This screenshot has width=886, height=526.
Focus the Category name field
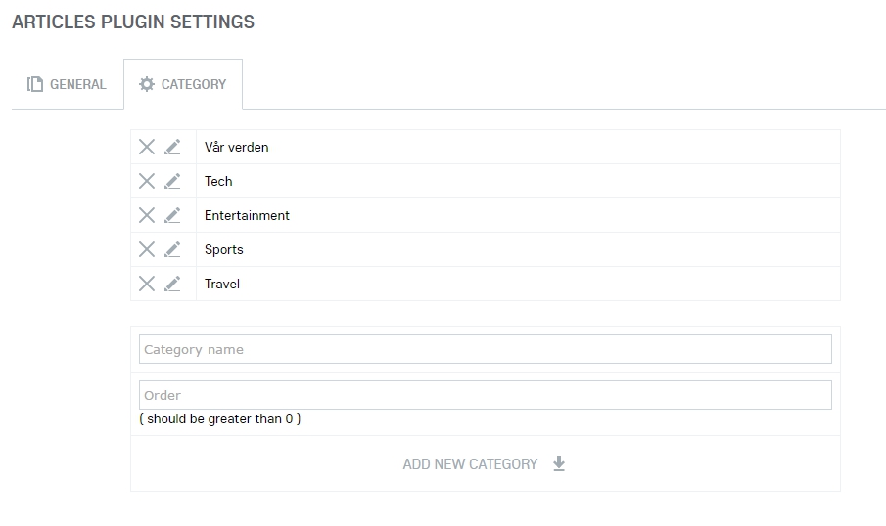point(485,349)
